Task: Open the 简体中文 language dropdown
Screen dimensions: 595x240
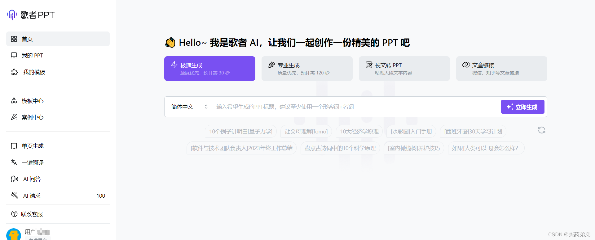Action: pyautogui.click(x=189, y=107)
